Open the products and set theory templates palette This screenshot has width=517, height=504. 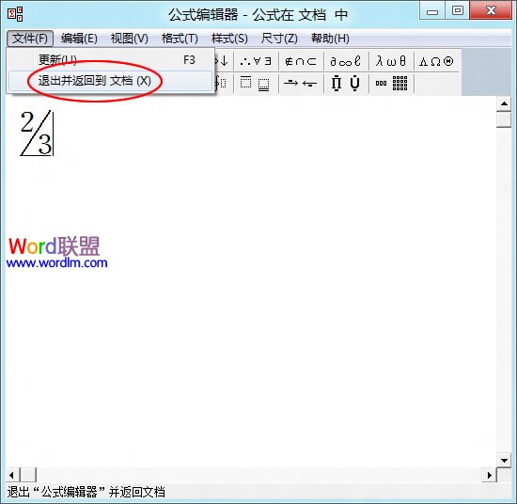346,83
